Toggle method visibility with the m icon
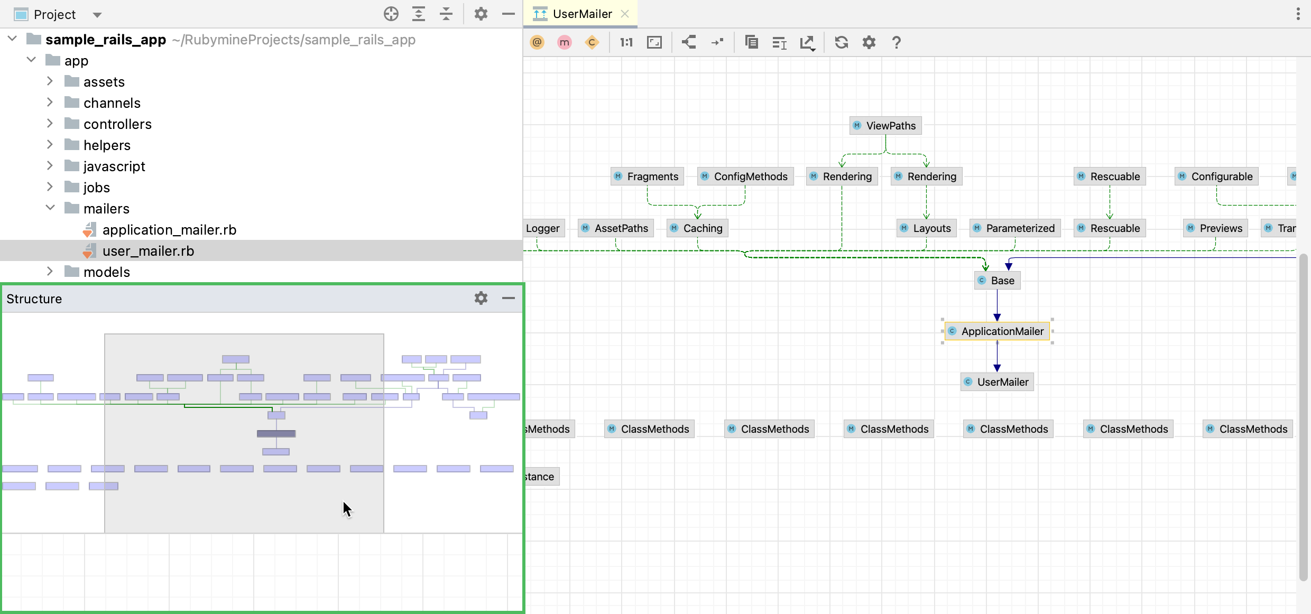 pos(564,42)
